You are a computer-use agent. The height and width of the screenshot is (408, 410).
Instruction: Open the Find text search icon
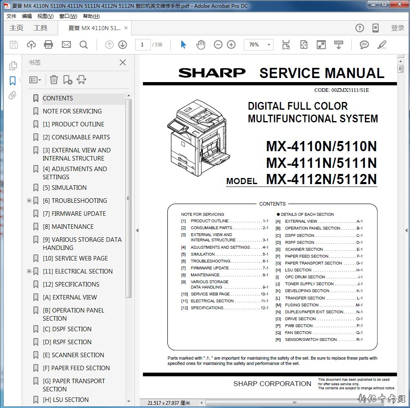pyautogui.click(x=84, y=45)
